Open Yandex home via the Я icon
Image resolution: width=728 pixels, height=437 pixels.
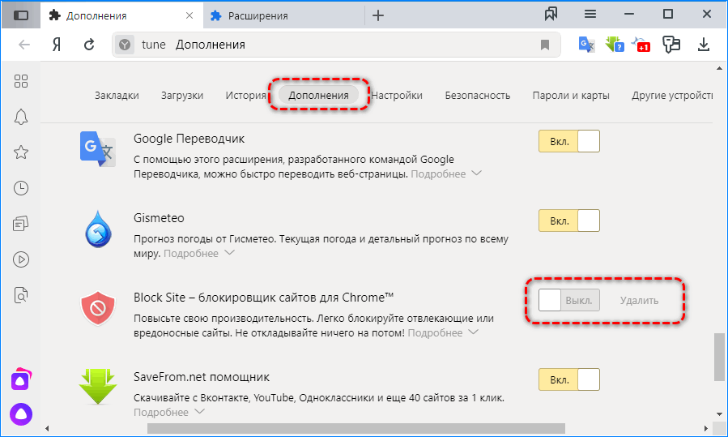coord(57,45)
